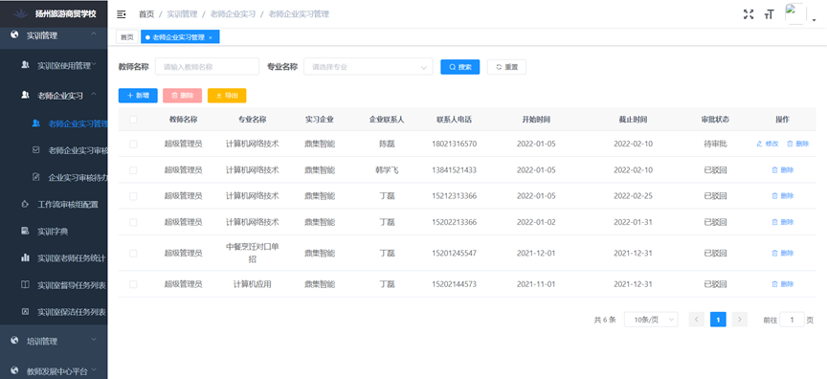Click the 实训室老师任务统计 bar chart icon
This screenshot has width=827, height=379.
tap(25, 257)
